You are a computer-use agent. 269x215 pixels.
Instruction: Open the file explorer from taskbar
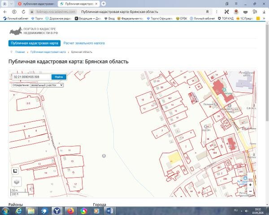(x=31, y=211)
